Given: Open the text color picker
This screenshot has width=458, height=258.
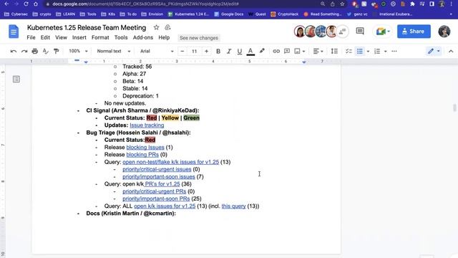Looking at the screenshot, I should (250, 51).
